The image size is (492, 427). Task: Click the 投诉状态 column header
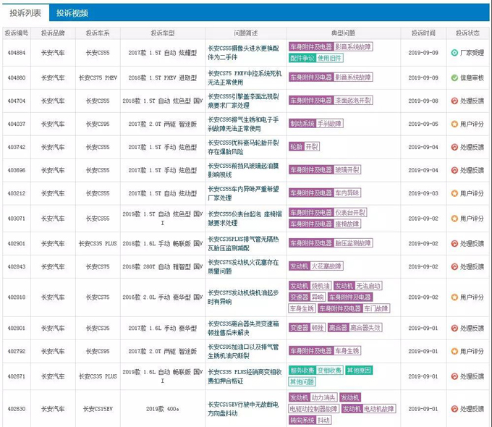(x=467, y=33)
